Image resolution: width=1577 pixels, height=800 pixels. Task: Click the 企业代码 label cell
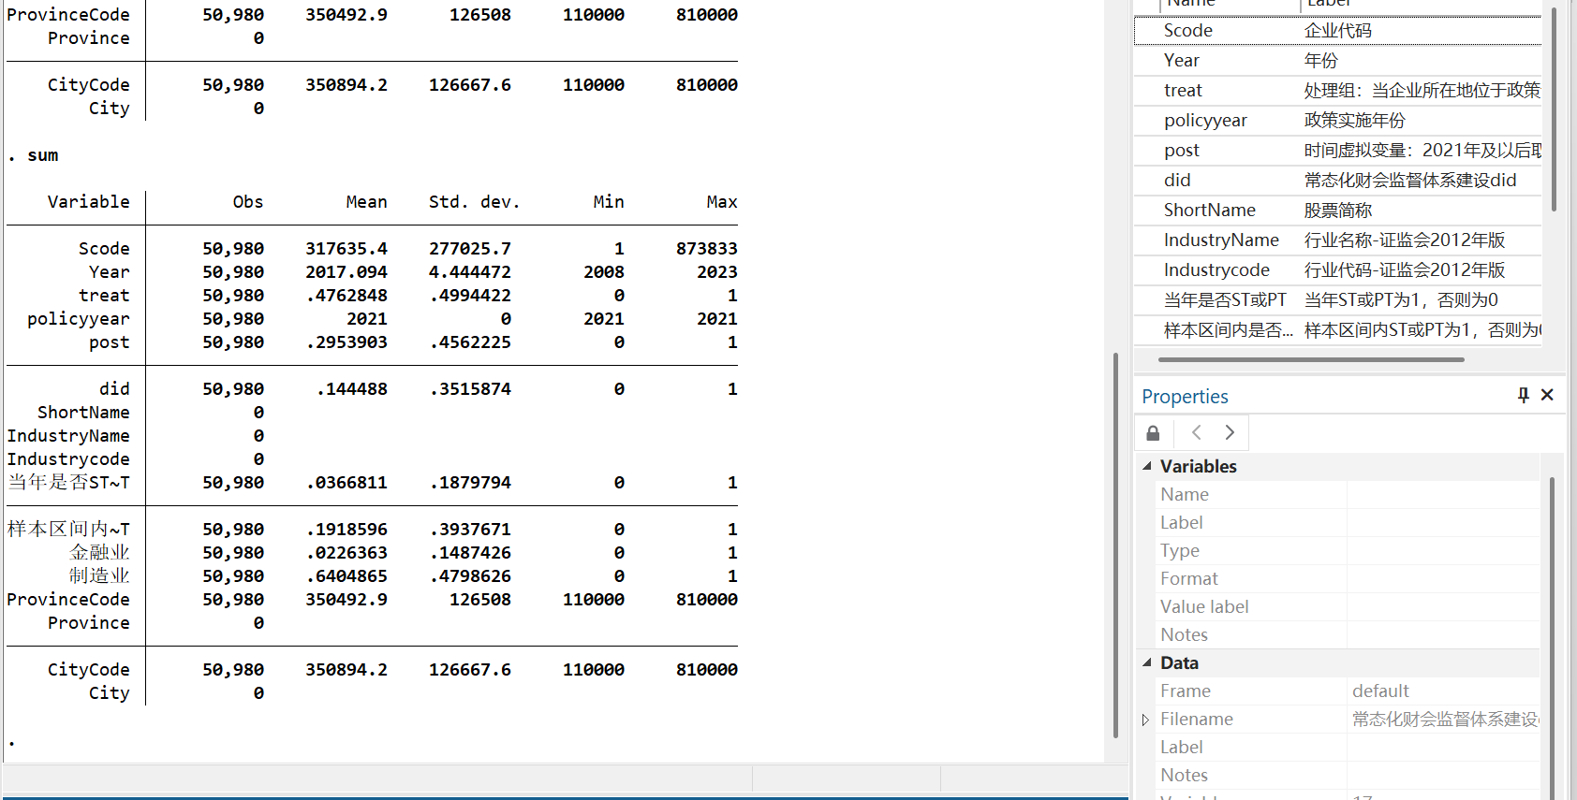point(1338,31)
